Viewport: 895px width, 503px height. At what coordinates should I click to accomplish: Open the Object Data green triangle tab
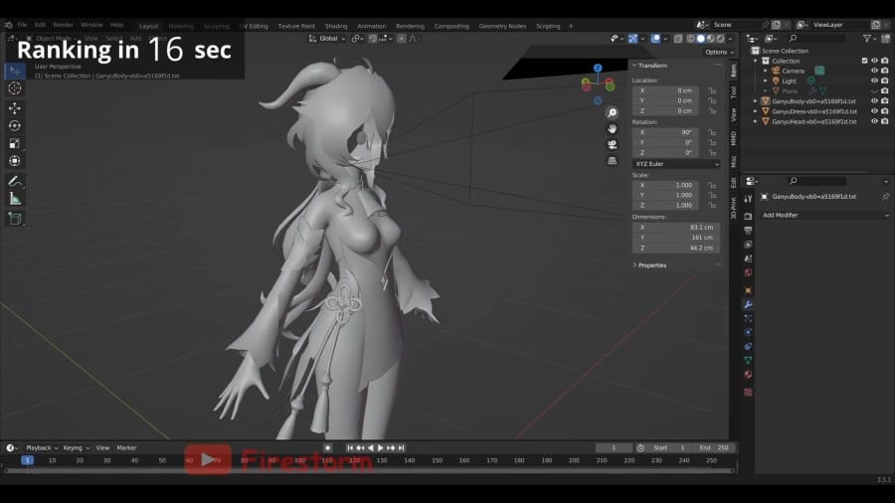tap(748, 361)
